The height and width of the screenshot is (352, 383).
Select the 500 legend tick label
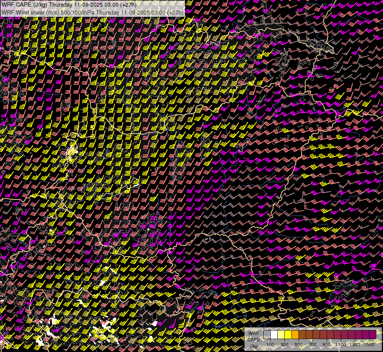coord(298,345)
